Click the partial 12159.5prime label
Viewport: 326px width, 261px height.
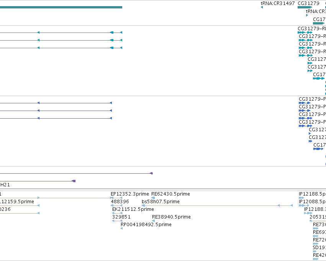17,202
